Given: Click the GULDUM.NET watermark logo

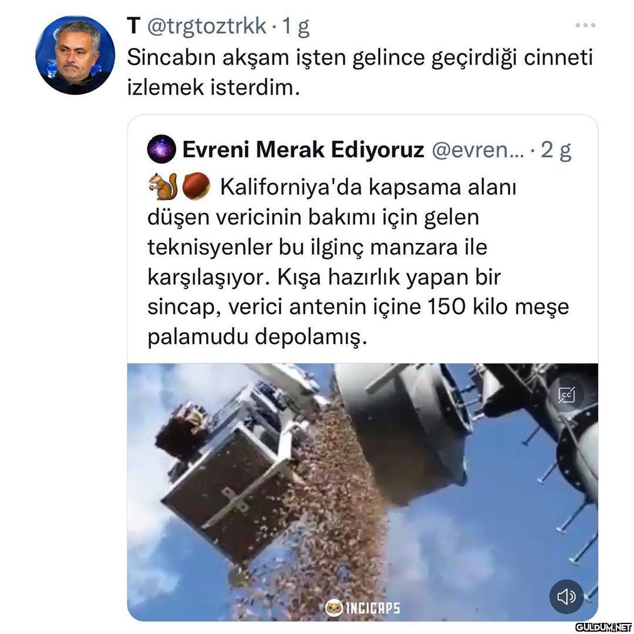Looking at the screenshot, I should pyautogui.click(x=603, y=627).
